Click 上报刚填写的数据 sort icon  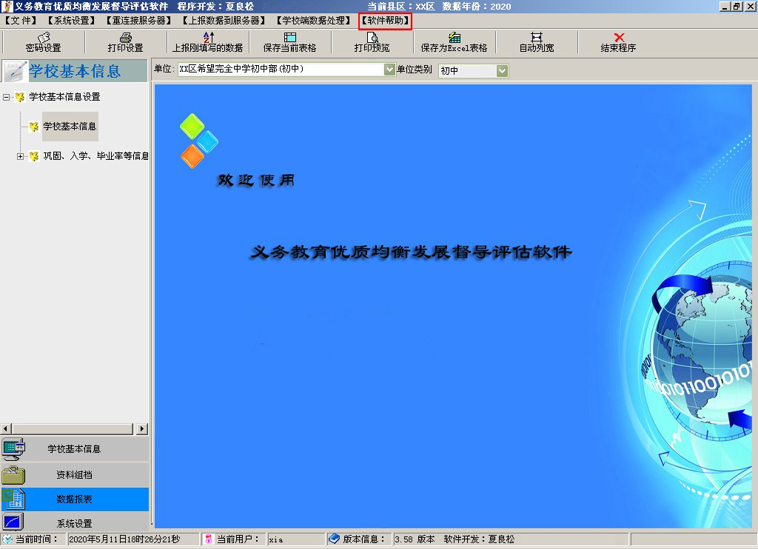[x=208, y=37]
